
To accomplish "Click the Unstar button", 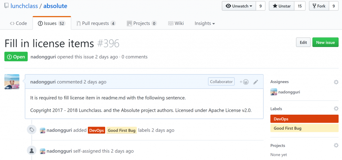I will (x=282, y=6).
